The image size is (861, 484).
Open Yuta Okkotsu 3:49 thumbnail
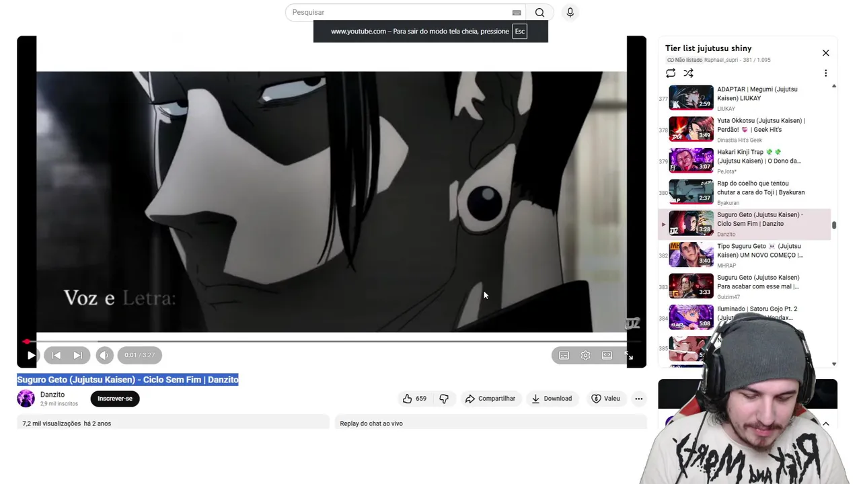691,129
